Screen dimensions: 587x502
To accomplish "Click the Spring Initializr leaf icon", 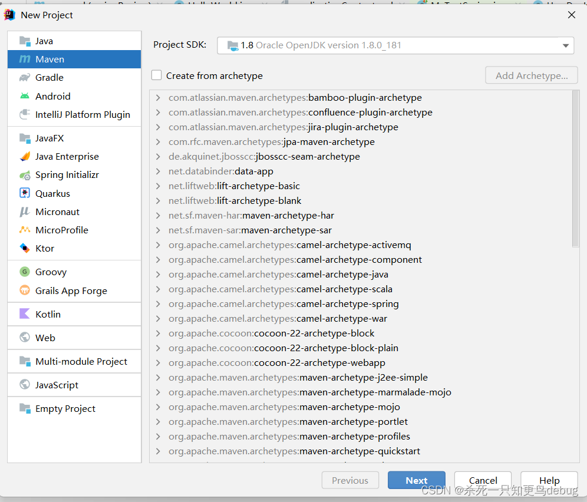I will coord(25,175).
